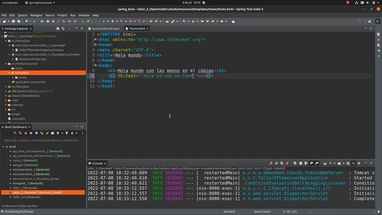
Task: Click the Save All toolbar icon
Action: (x=19, y=21)
